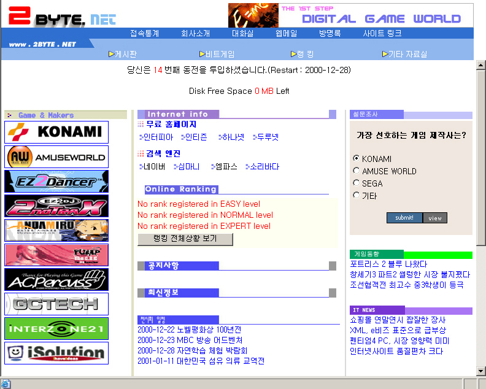Open the AC Percuss banner
Screen dimensions: 486x389
point(56,280)
